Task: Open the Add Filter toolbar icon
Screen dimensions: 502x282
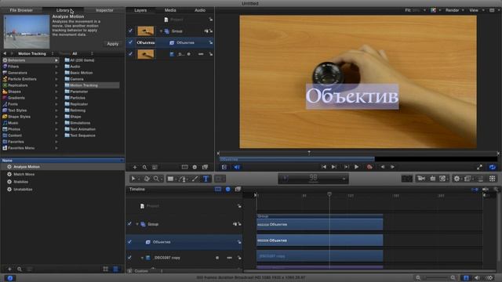Action: point(467,179)
